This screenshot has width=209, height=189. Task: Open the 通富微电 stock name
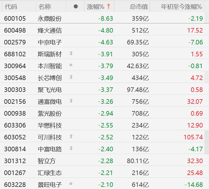click(x=50, y=102)
